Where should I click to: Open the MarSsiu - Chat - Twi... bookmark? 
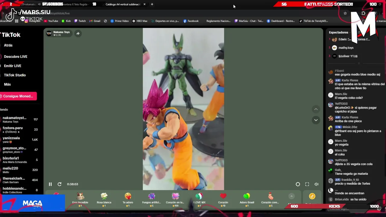[x=248, y=21]
